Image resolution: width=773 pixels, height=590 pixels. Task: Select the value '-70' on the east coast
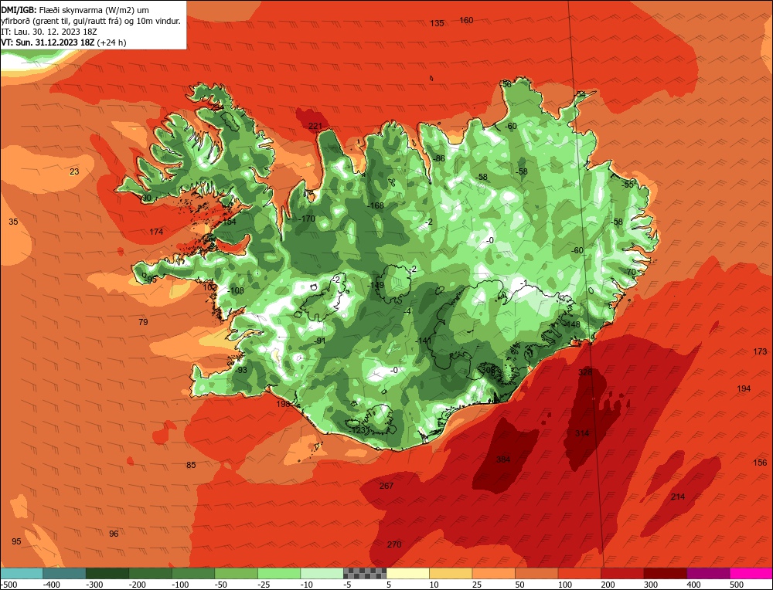click(629, 273)
